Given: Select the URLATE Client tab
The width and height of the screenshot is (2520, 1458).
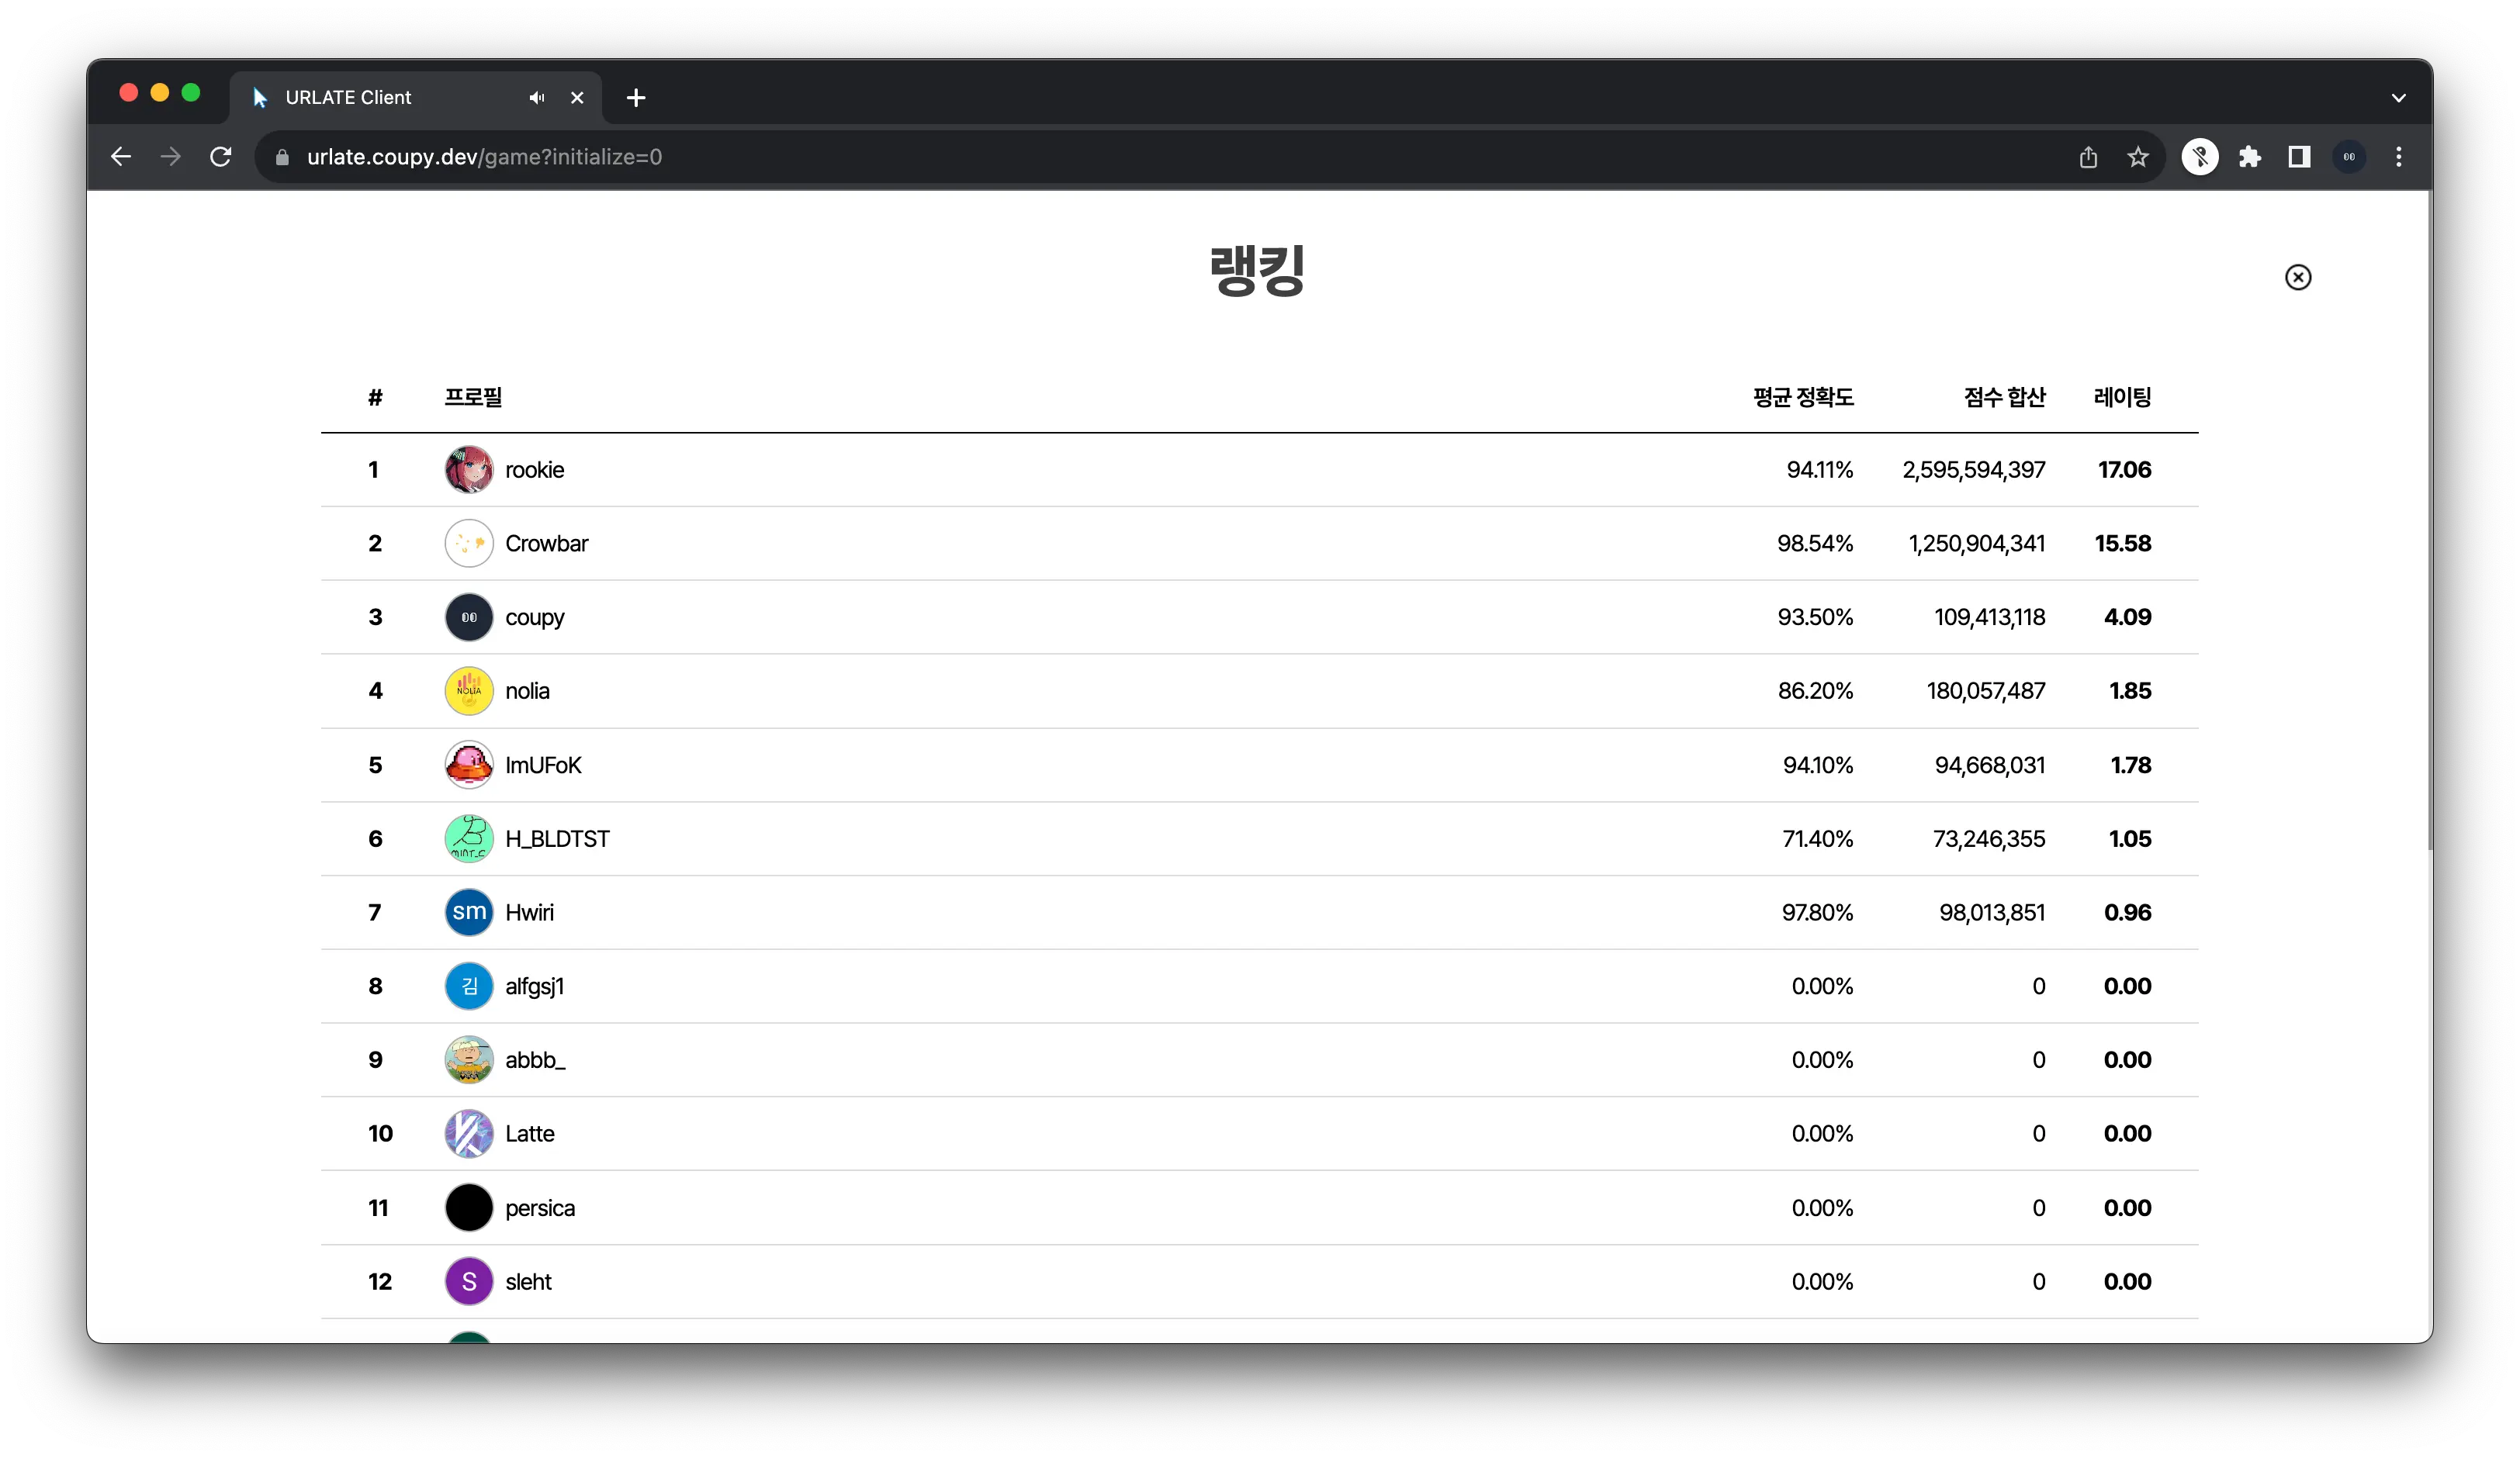Looking at the screenshot, I should point(348,98).
